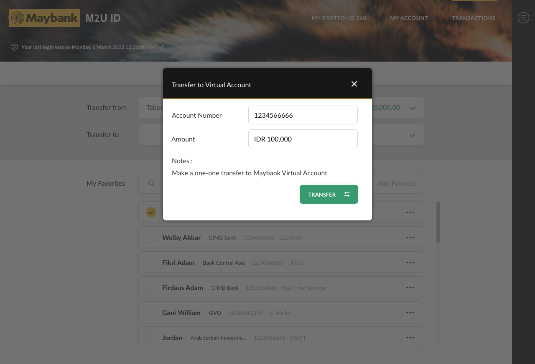
Task: Deselect the checked favorite at the top
Action: click(151, 212)
